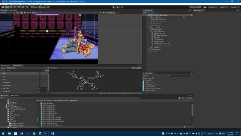The image size is (241, 136).
Task: Open the Layers tab in Animator
Action: point(3,68)
